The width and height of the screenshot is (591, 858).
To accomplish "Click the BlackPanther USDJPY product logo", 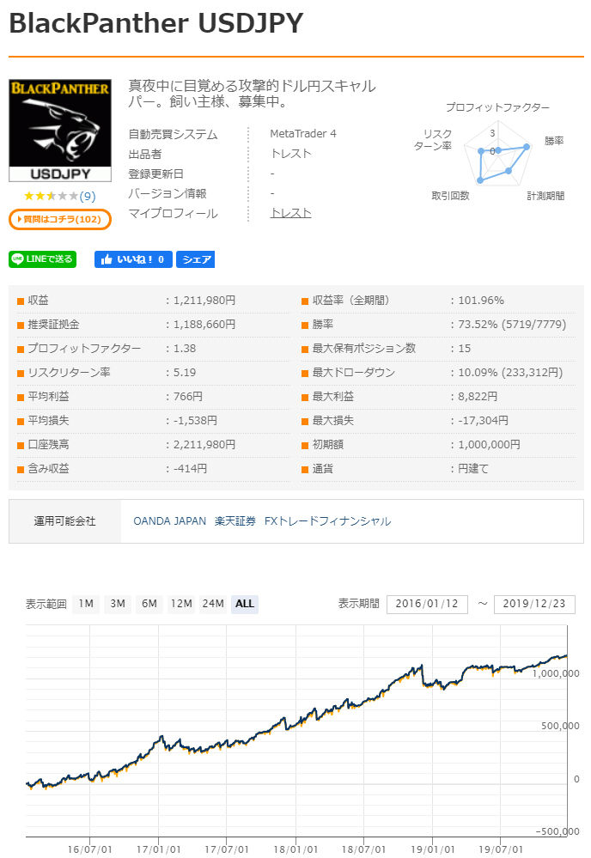I will tap(60, 131).
